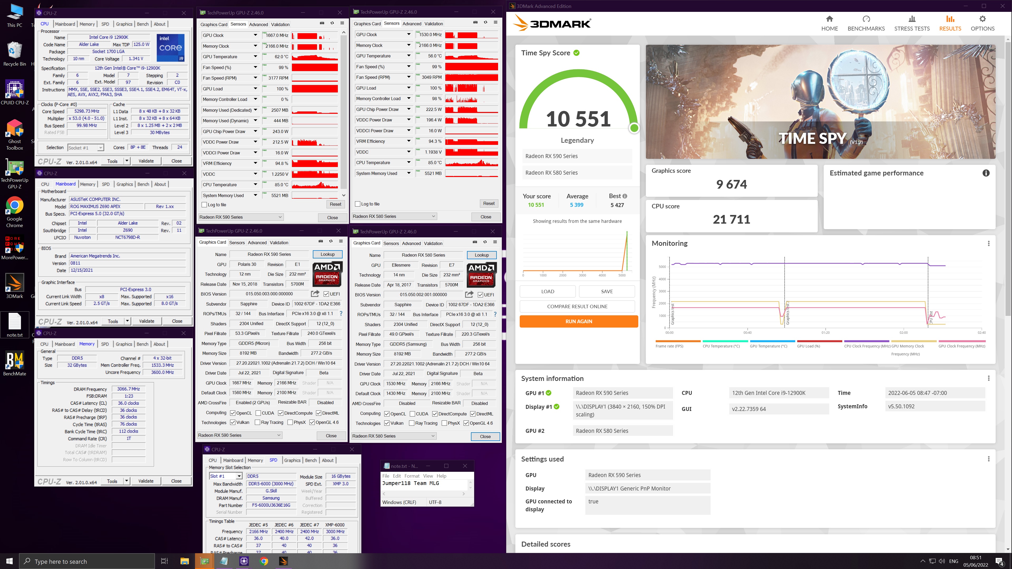Expand GPU Clock sensor dropdown in RX 590 Sensors

[255, 35]
